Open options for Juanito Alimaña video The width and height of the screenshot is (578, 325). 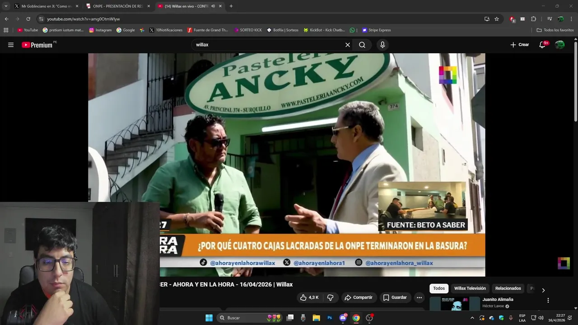[x=548, y=300]
